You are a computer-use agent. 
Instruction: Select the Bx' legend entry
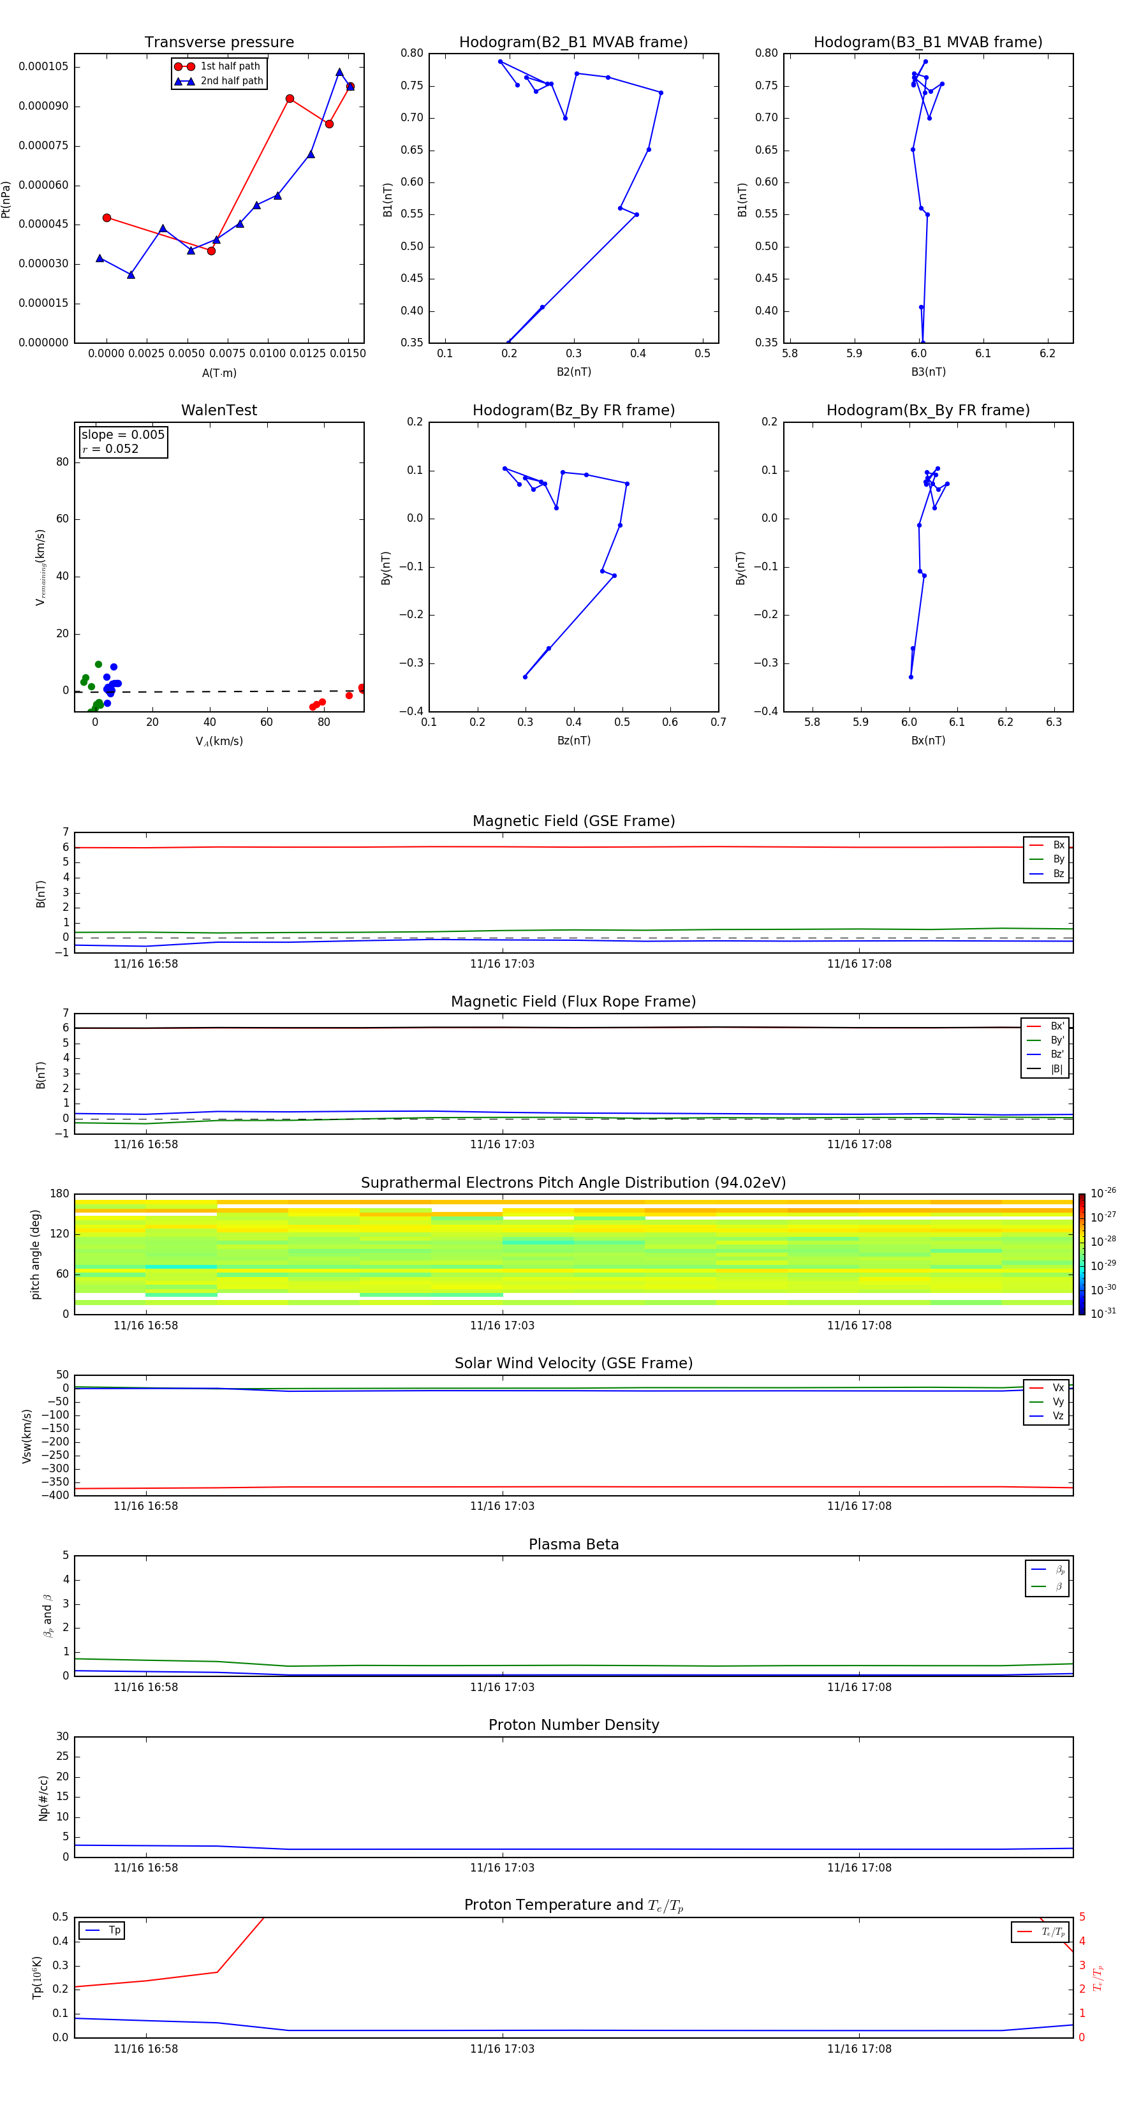click(1045, 1026)
